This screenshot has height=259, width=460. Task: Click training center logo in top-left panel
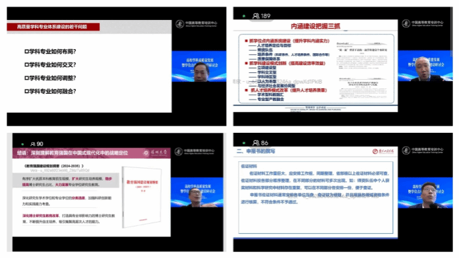(196, 24)
